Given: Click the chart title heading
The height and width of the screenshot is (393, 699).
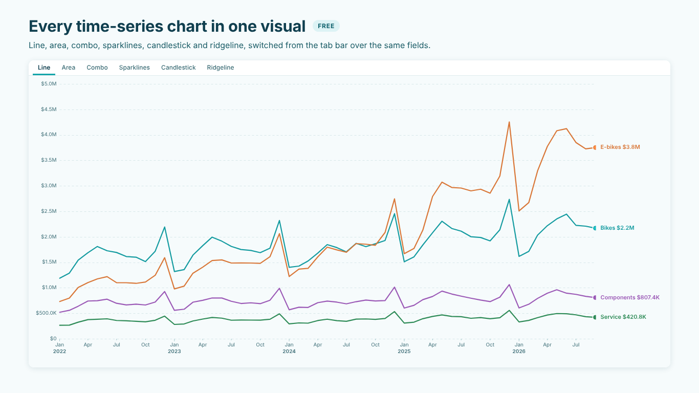Looking at the screenshot, I should (x=167, y=26).
